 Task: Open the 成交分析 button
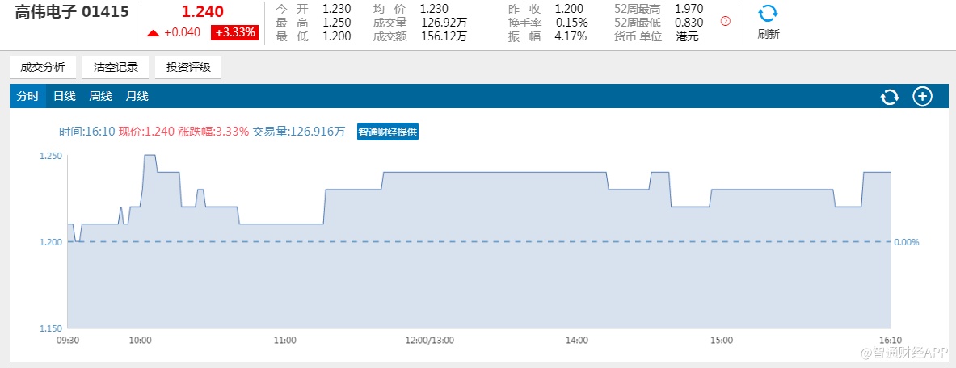(x=43, y=68)
